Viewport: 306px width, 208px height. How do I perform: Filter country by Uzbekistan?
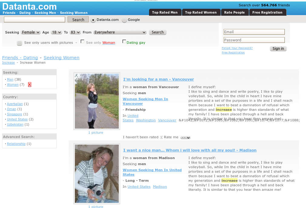[15, 125]
